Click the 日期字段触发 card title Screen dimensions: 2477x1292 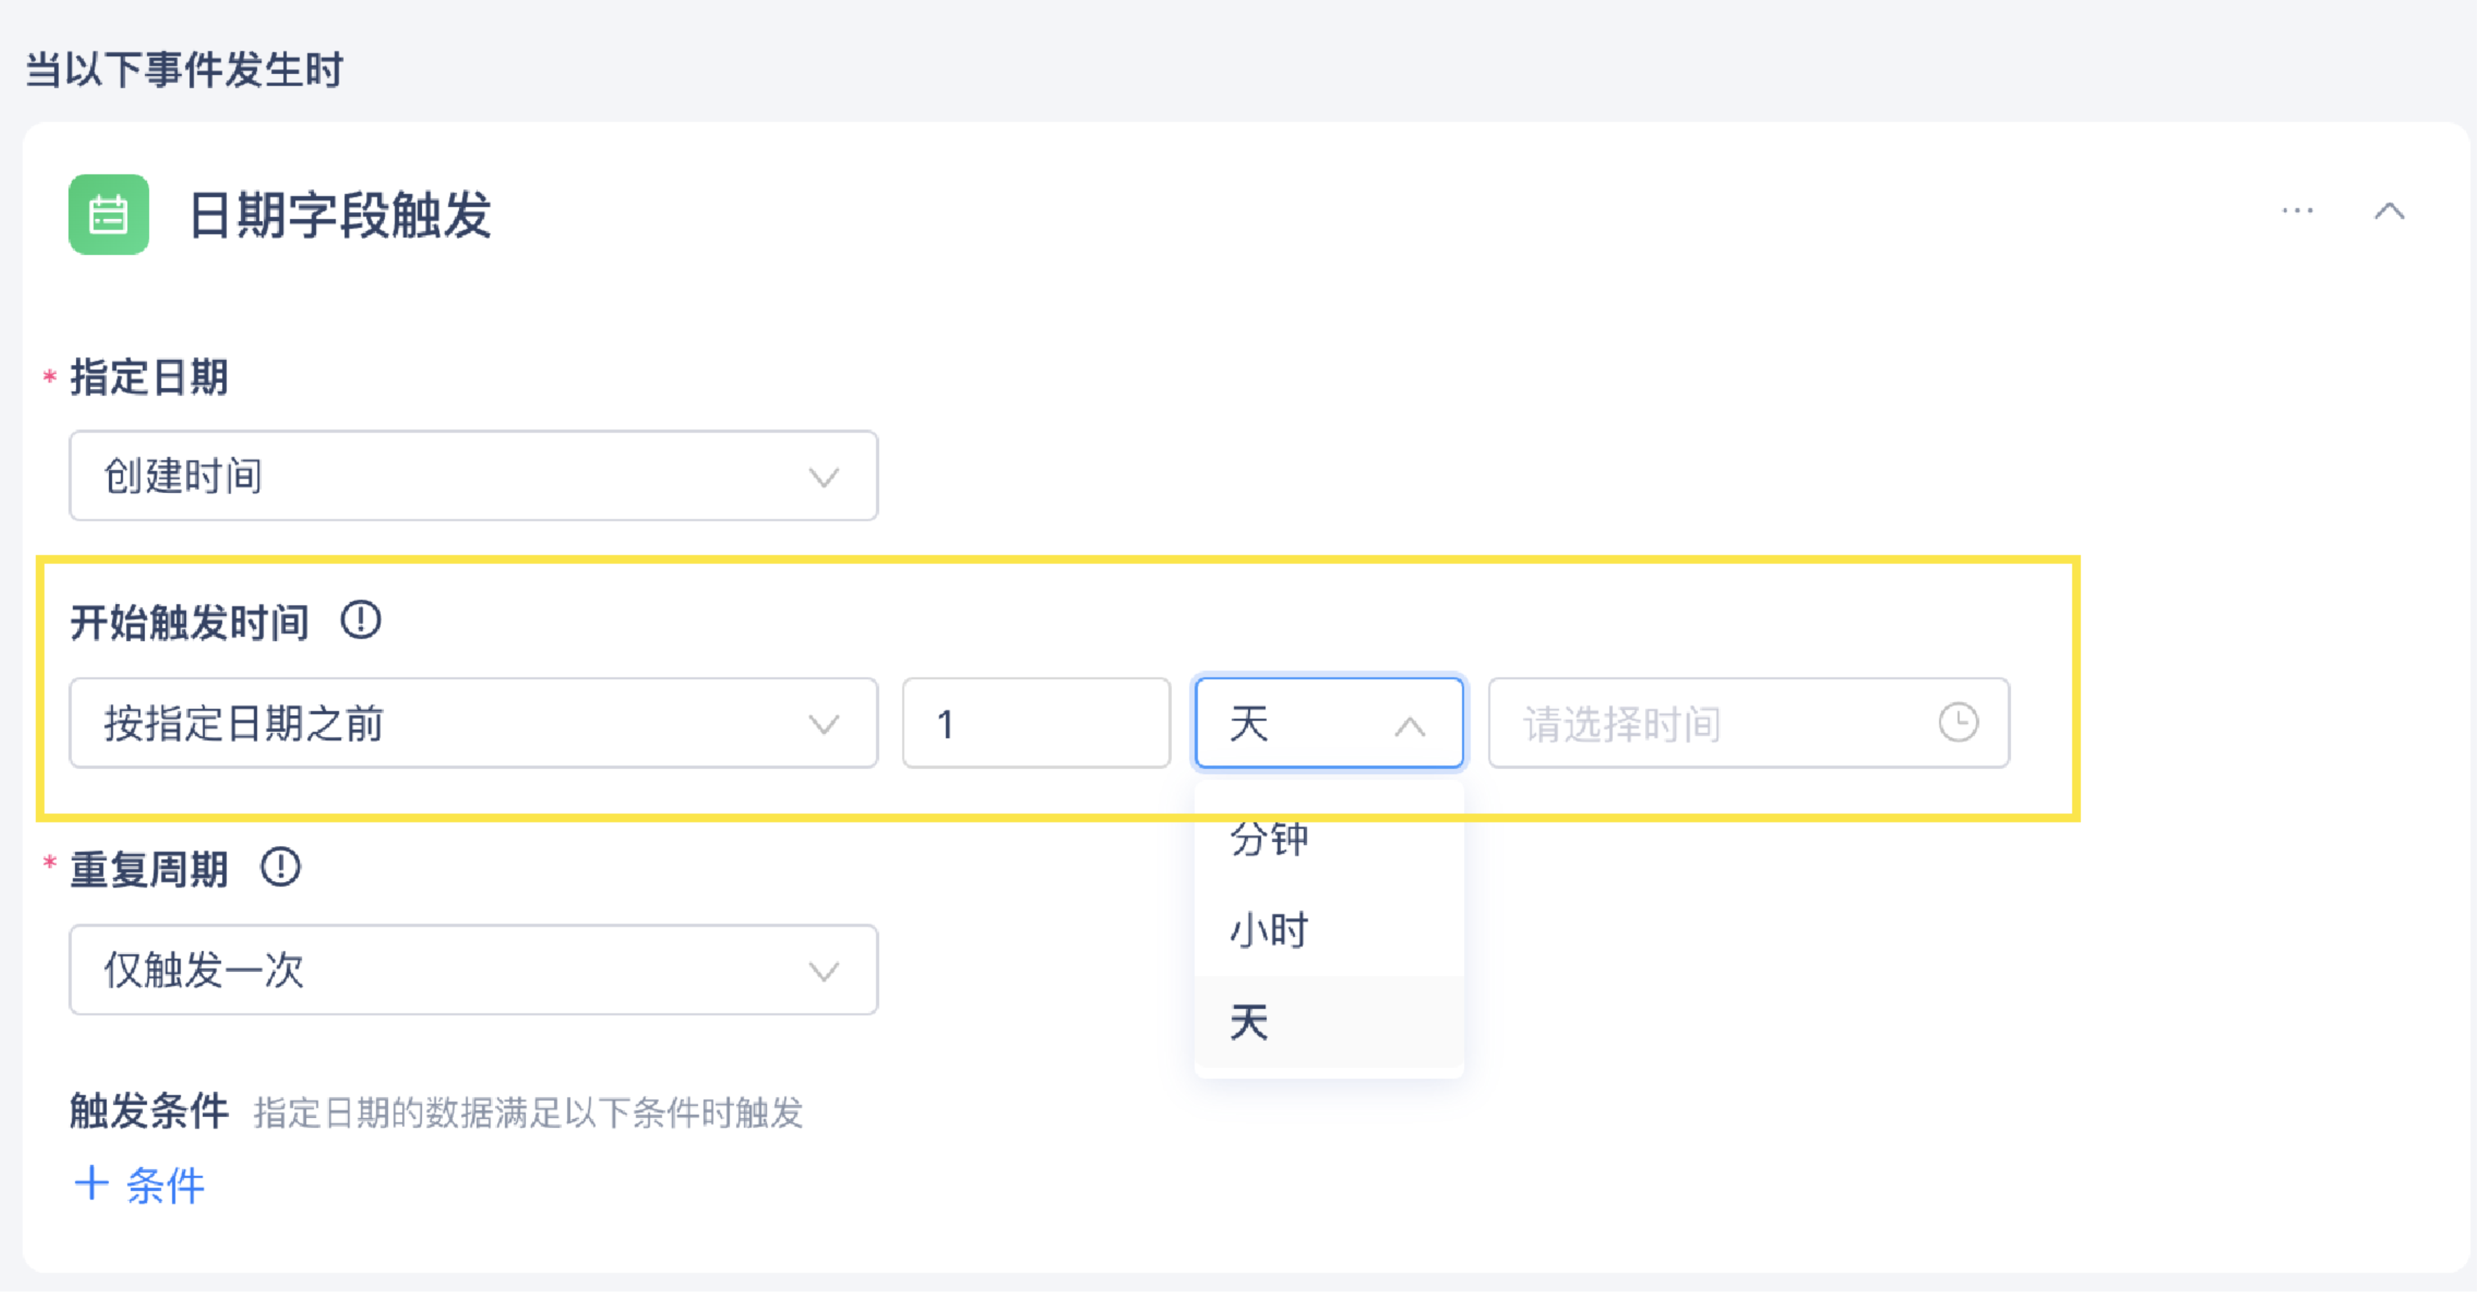[x=340, y=215]
